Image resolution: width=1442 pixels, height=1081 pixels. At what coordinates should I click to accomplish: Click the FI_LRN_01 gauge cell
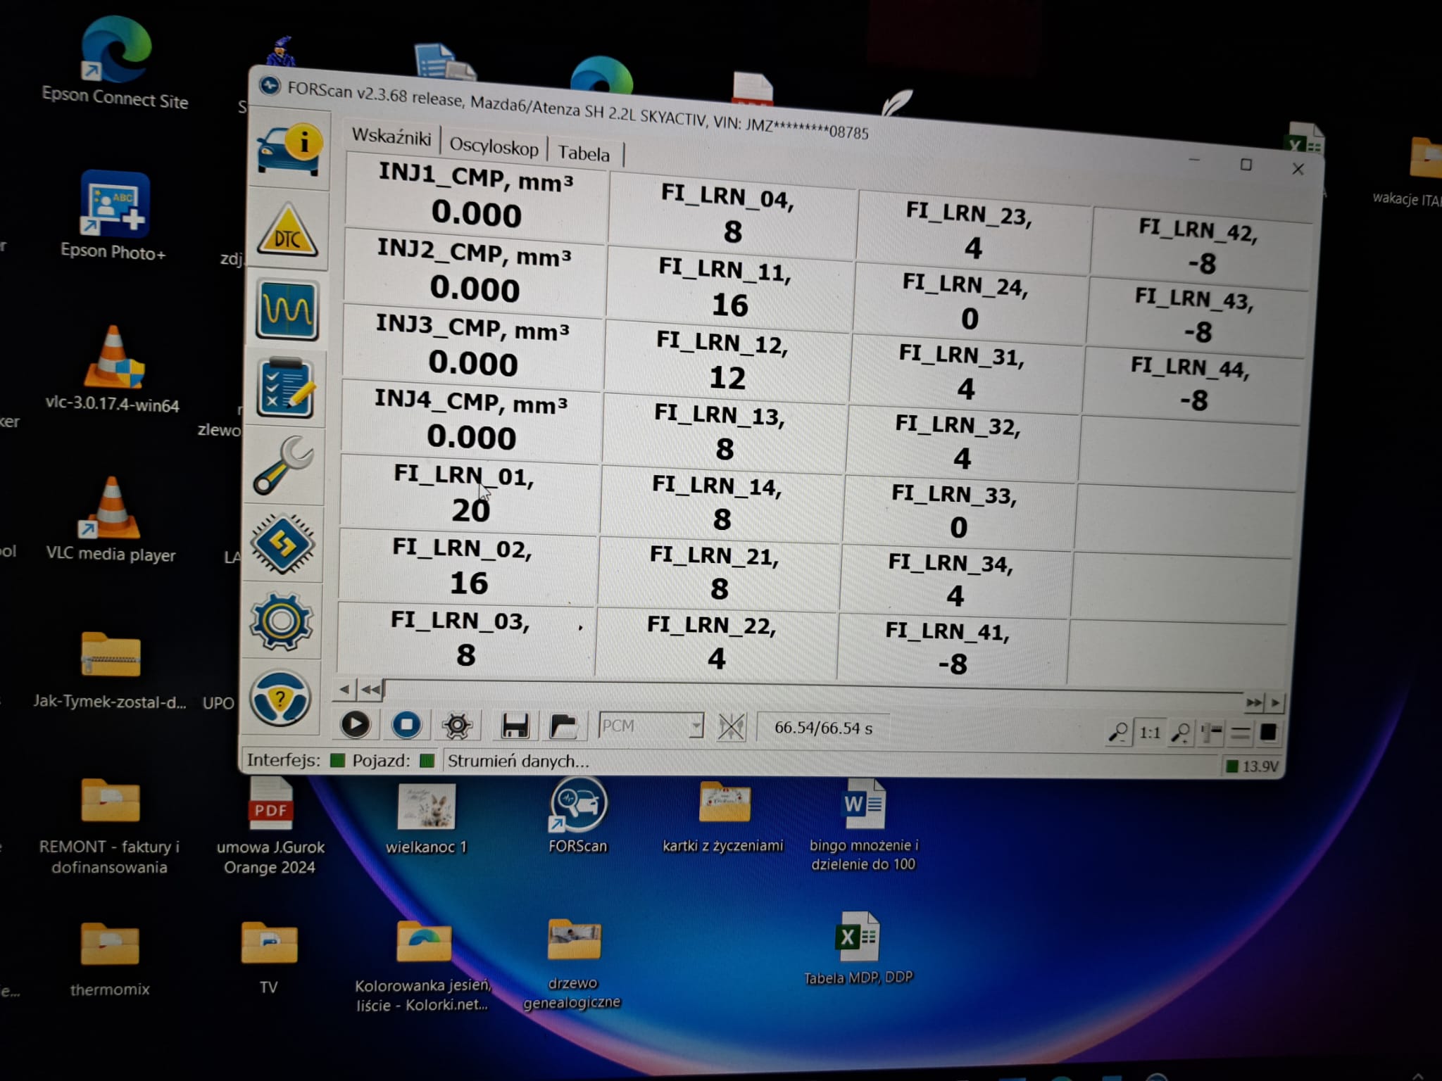pos(468,493)
